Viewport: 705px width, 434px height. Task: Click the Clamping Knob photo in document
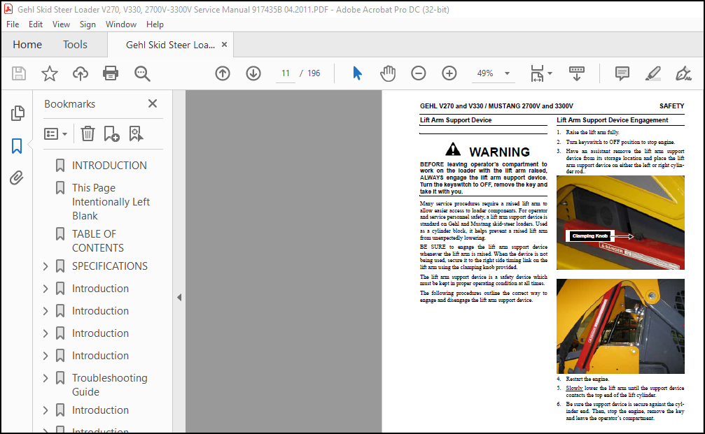[620, 223]
